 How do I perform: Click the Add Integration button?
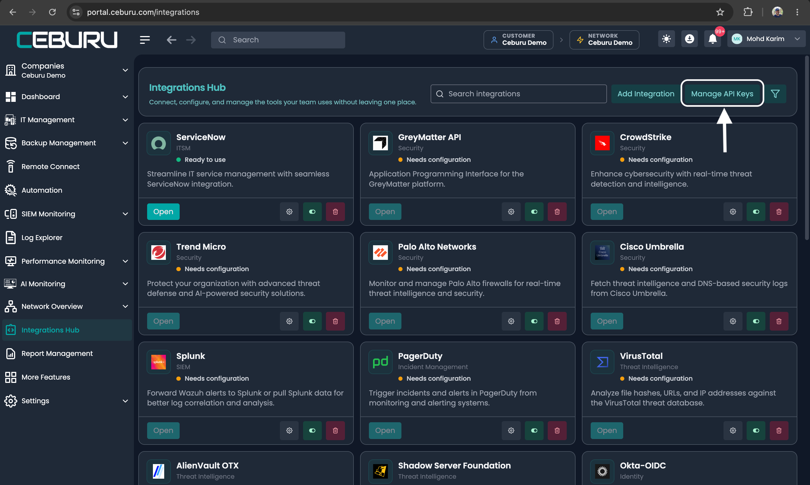646,94
